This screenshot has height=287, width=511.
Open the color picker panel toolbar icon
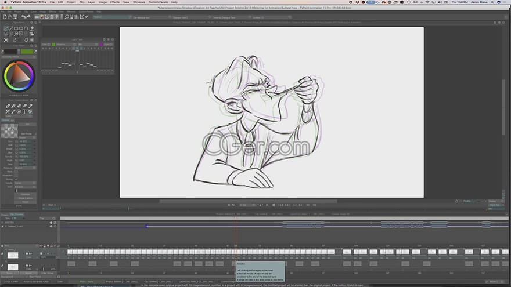click(42, 17)
